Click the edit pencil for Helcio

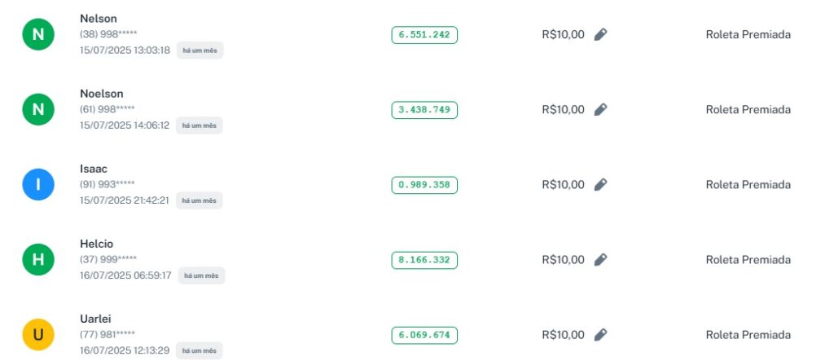pos(600,260)
